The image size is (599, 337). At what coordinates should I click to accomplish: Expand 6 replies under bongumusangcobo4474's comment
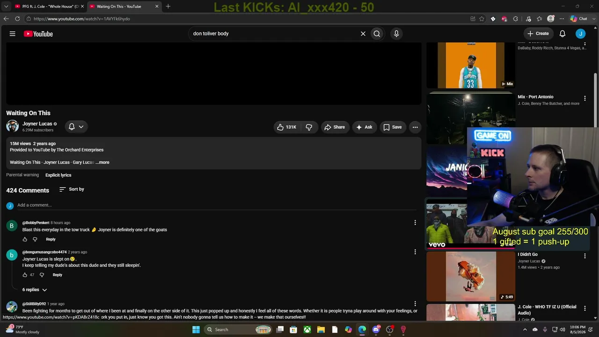pos(35,290)
